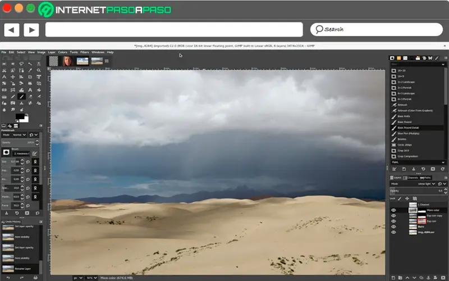Select the Blur/Sharpen droplet tool
449x281 pixels.
coord(4,110)
